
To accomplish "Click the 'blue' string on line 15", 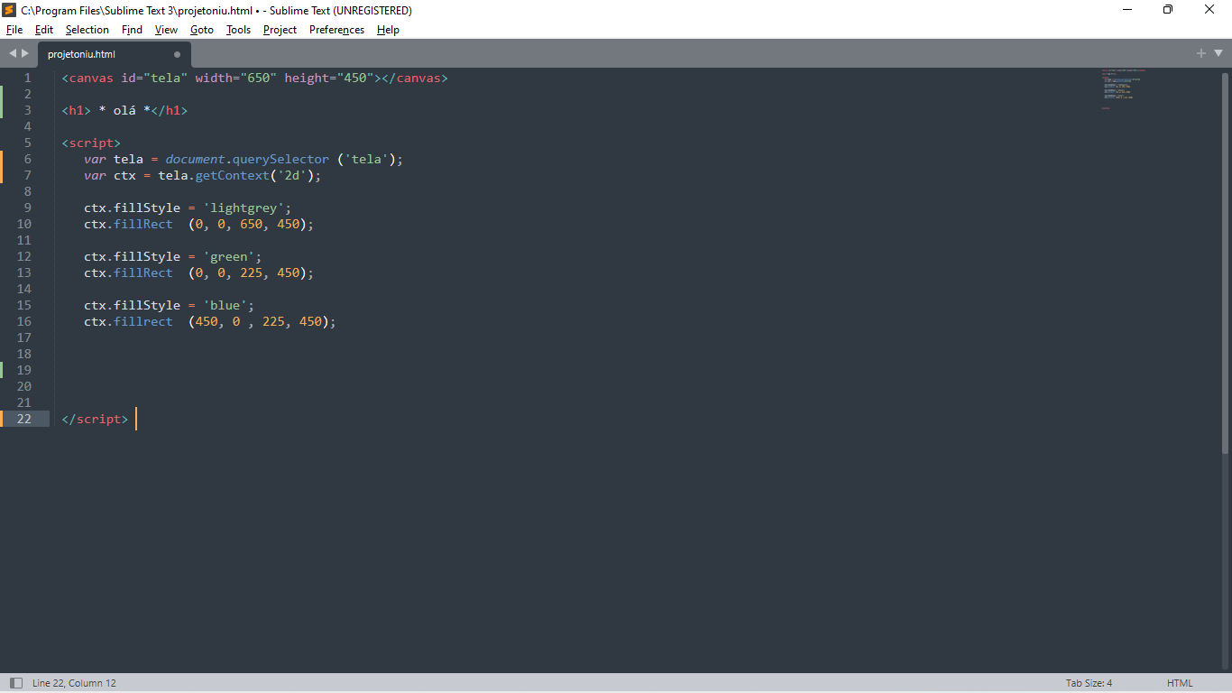I will [x=225, y=305].
